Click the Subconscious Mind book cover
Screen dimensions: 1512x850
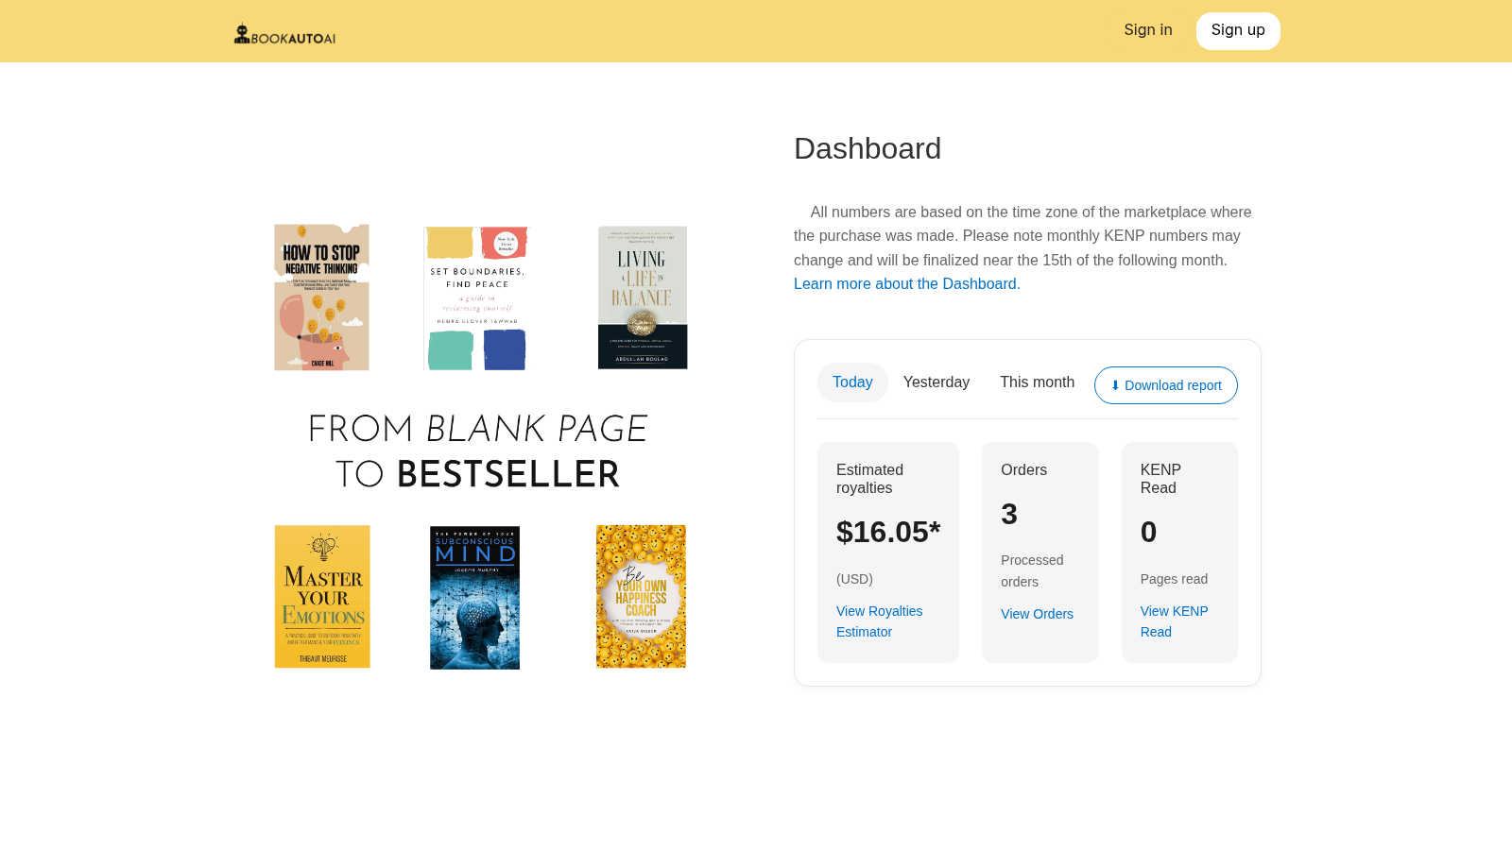[x=474, y=598]
